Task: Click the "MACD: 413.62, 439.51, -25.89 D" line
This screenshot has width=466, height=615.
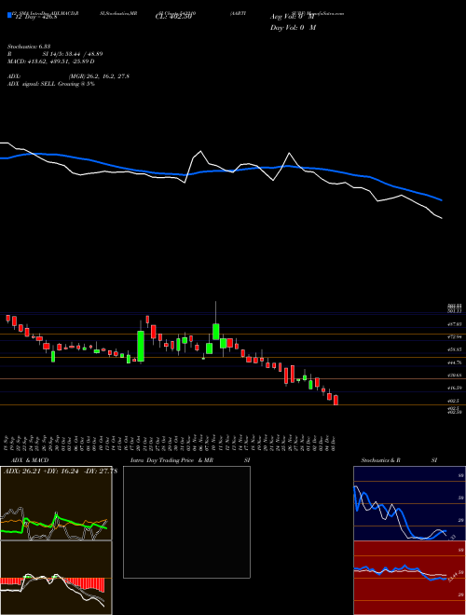Action: click(x=51, y=61)
